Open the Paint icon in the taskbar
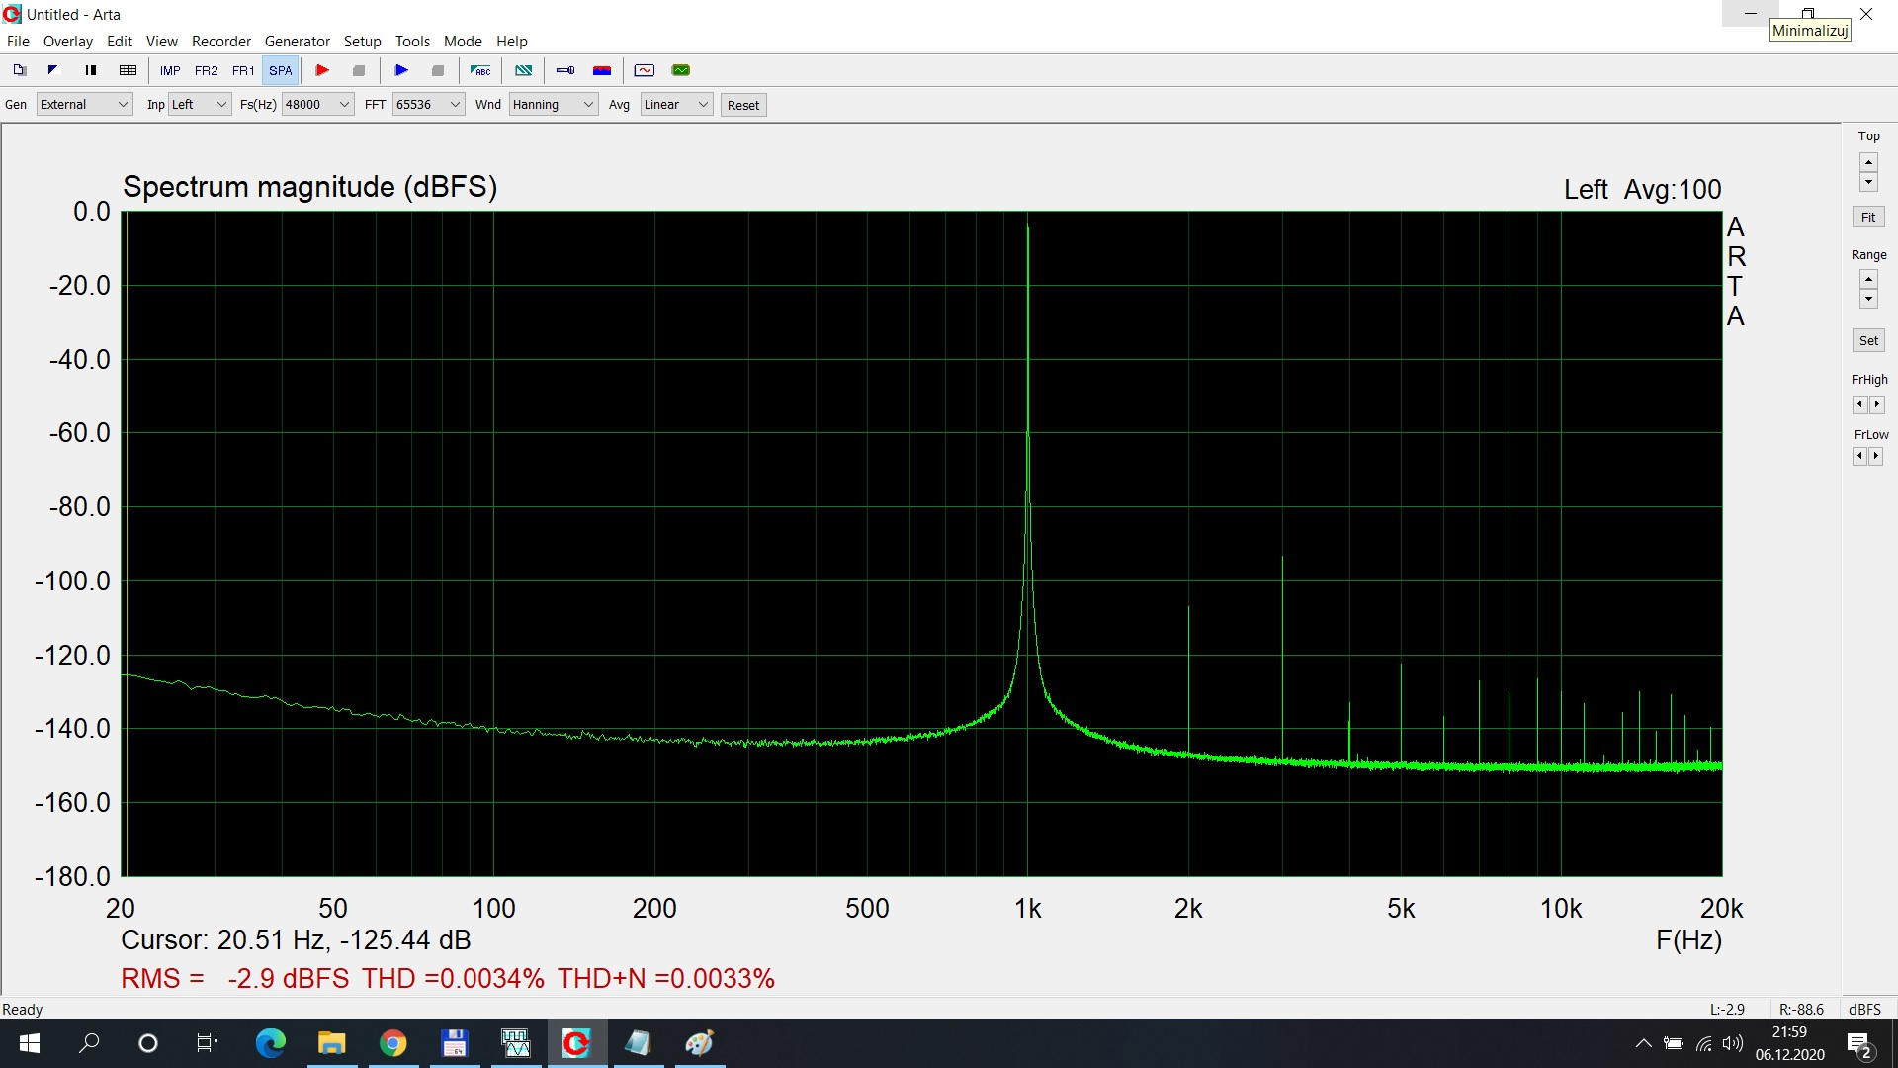Viewport: 1898px width, 1068px height. 699,1043
